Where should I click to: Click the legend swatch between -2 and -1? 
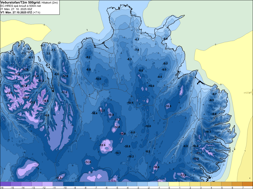tap(153, 184)
